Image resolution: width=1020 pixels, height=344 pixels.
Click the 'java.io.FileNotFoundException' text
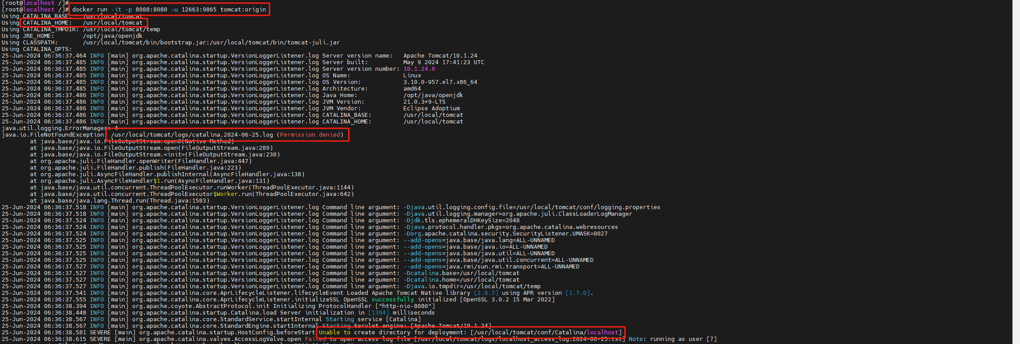pos(53,134)
